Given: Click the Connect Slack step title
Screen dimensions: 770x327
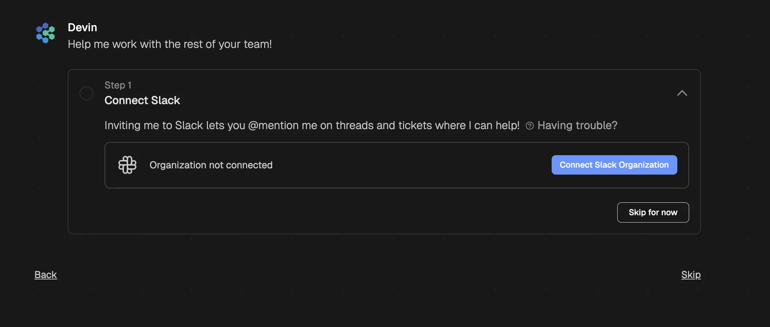Looking at the screenshot, I should (x=142, y=100).
